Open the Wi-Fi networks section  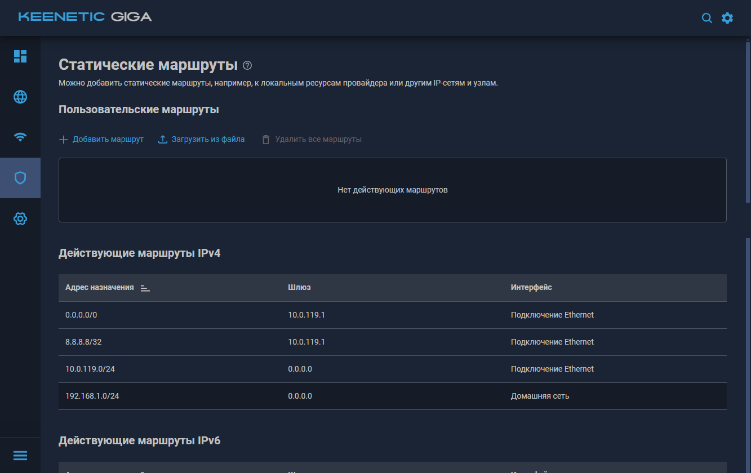tap(20, 137)
